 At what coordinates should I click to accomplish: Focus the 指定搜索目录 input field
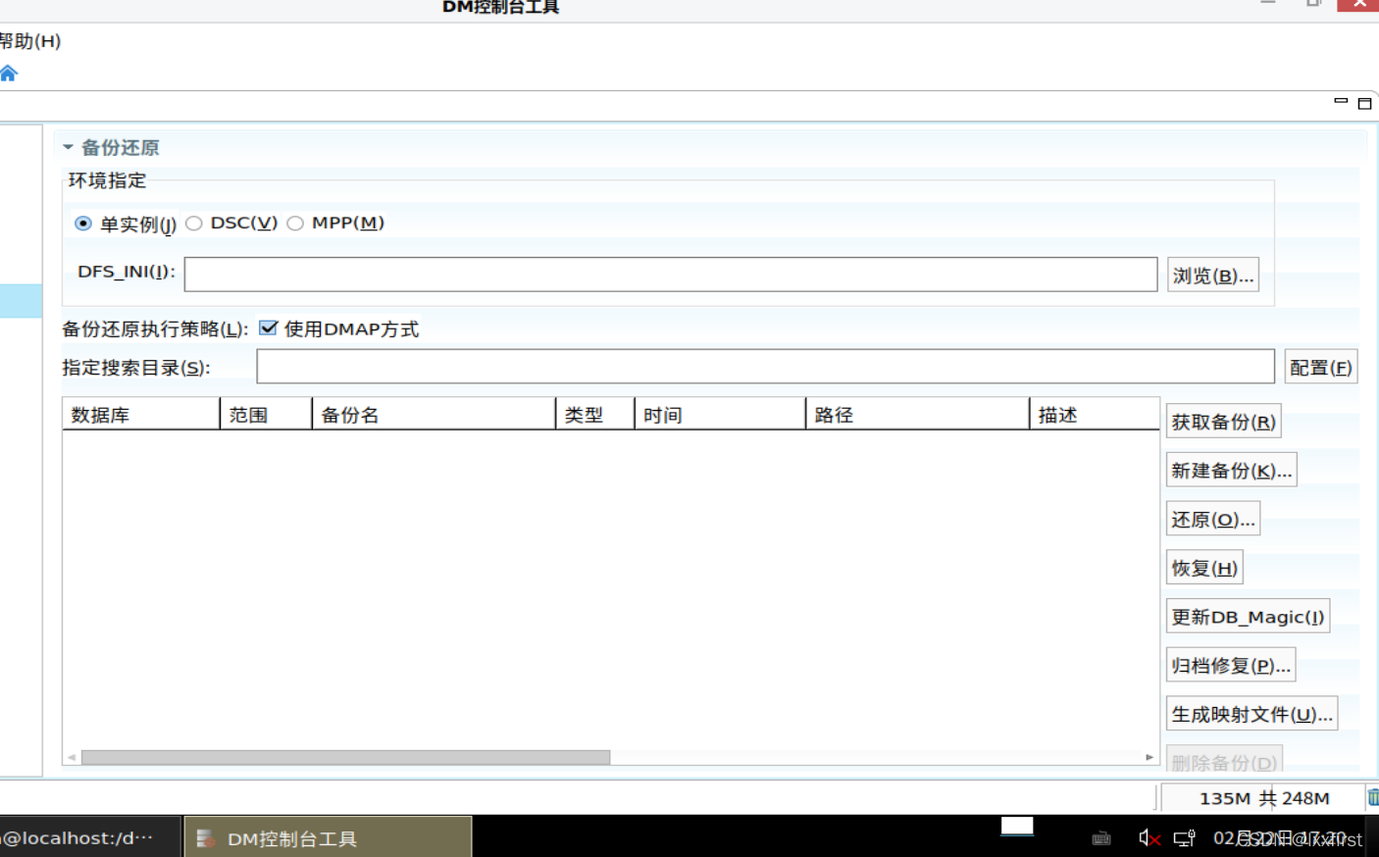click(765, 367)
